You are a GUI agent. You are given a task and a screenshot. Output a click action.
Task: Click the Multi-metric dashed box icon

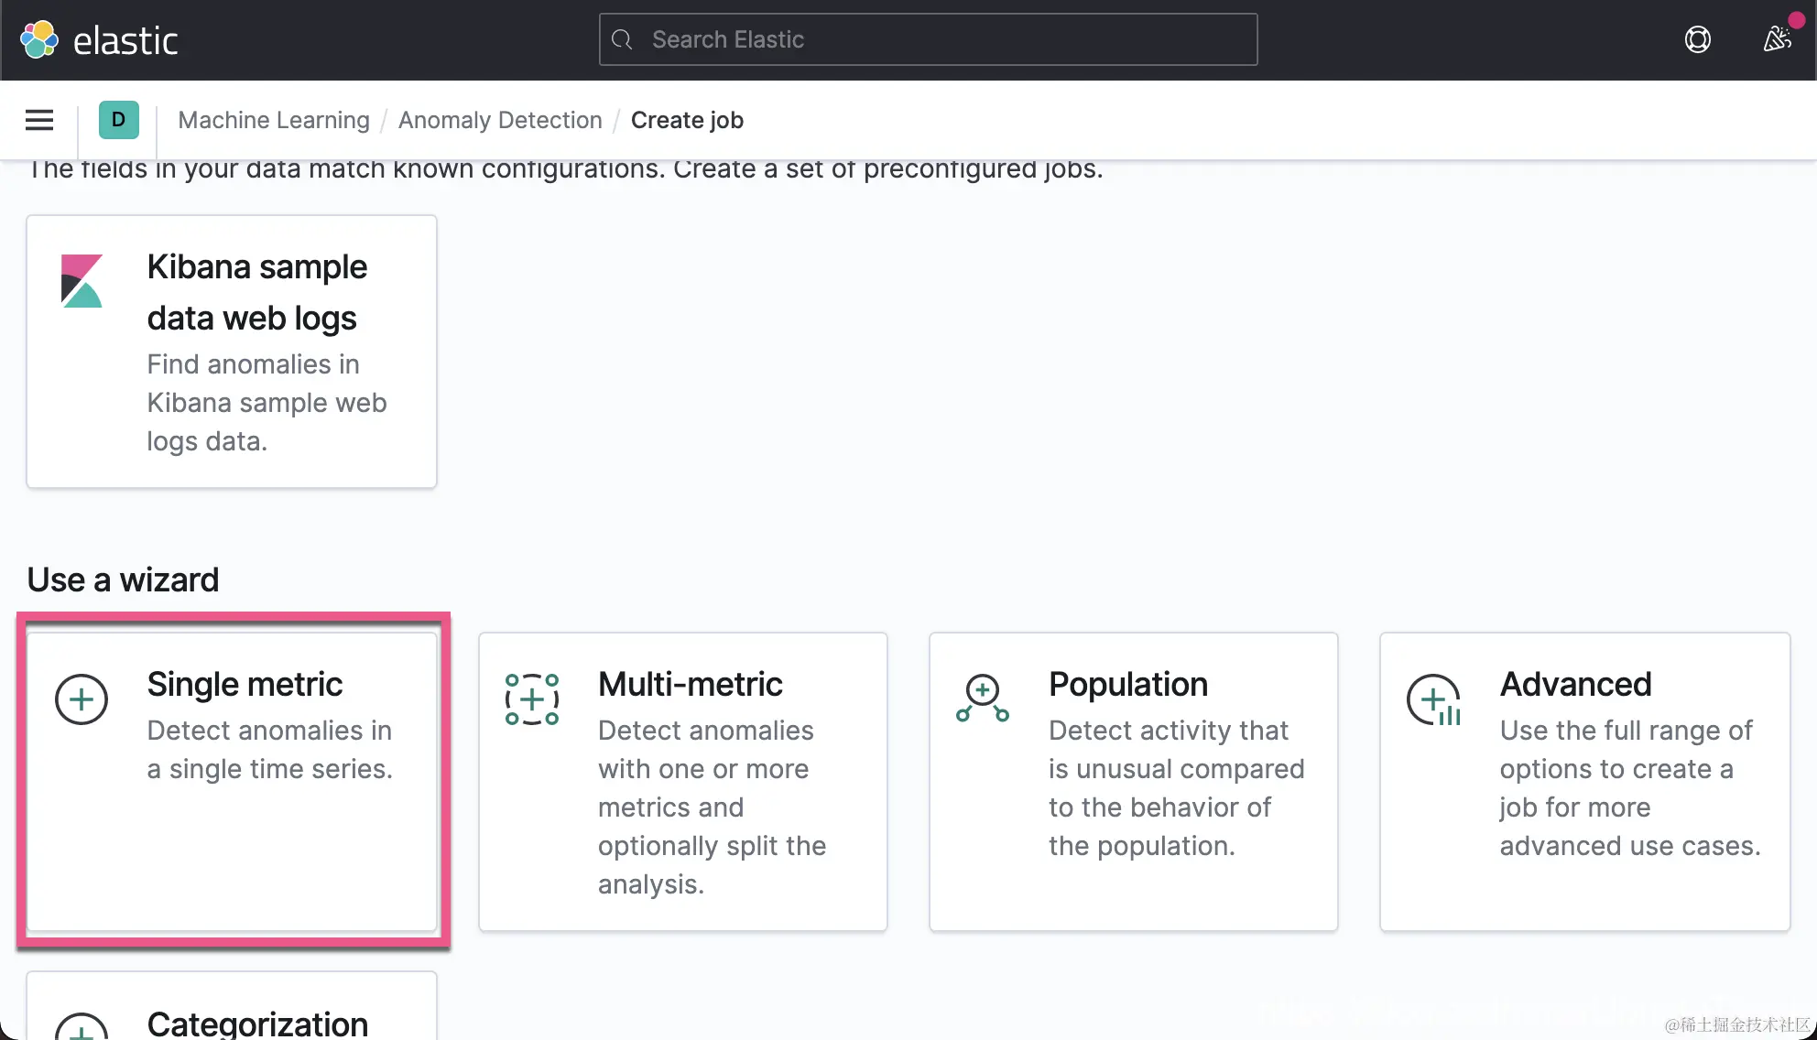[x=532, y=699]
